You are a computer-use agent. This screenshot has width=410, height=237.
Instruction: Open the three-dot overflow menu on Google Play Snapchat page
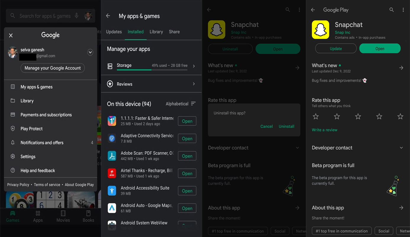403,10
